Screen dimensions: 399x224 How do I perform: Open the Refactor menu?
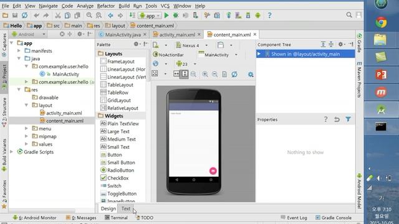[x=106, y=6]
